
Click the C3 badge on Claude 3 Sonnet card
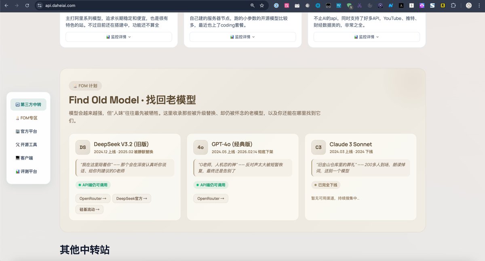coord(318,147)
